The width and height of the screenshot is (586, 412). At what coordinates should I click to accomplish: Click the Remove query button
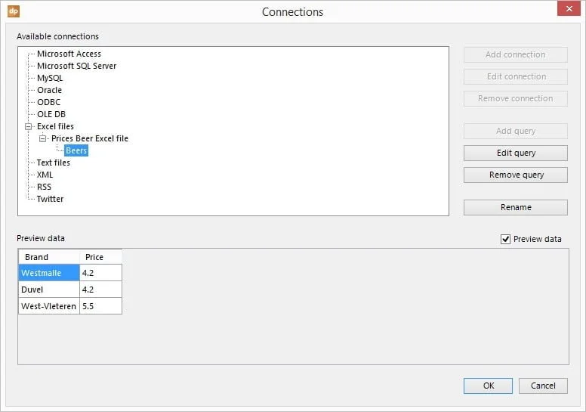pos(515,175)
